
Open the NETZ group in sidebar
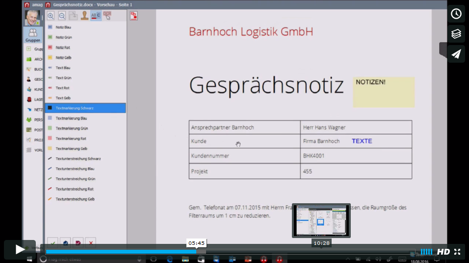(34, 110)
